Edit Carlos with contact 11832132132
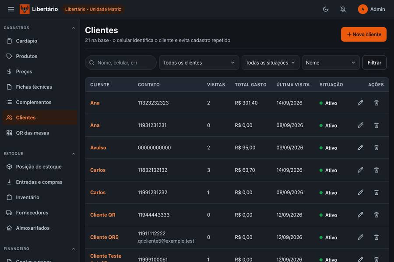 [360, 170]
